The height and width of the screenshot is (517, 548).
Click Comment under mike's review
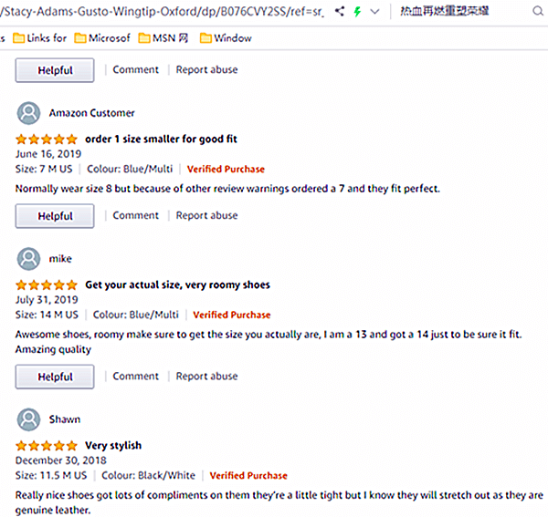tap(135, 376)
